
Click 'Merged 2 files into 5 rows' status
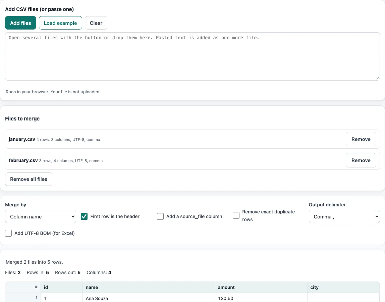(34, 262)
